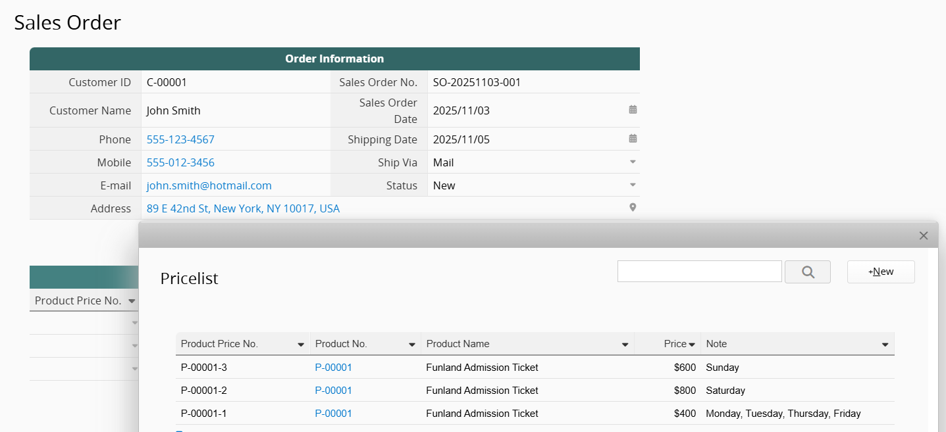Click the +New button in Pricelist
946x432 pixels.
(881, 272)
